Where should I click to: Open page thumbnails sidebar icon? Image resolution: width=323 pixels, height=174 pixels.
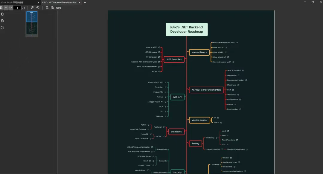(x=2, y=14)
